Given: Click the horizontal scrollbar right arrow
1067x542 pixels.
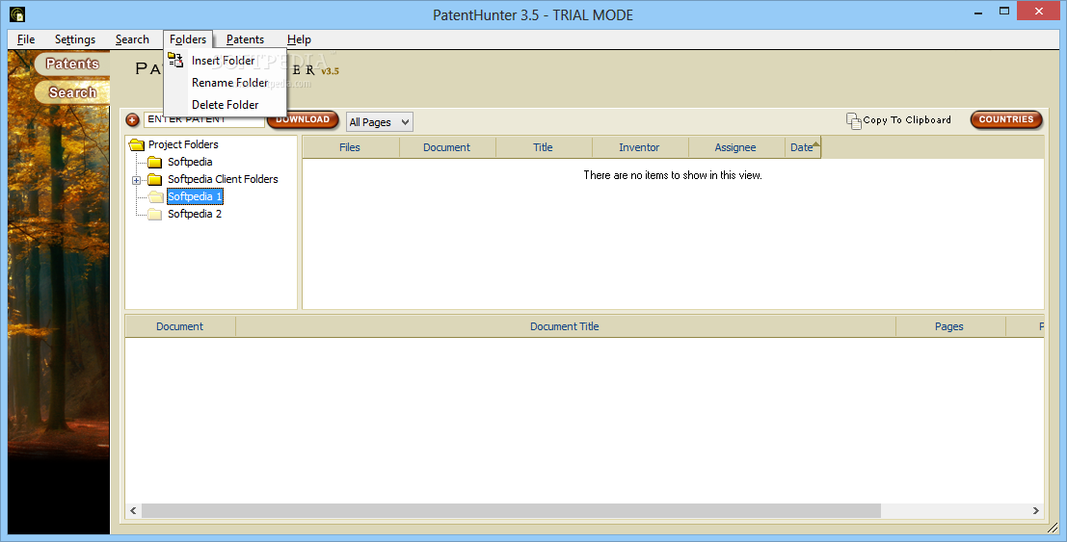Looking at the screenshot, I should [1036, 511].
